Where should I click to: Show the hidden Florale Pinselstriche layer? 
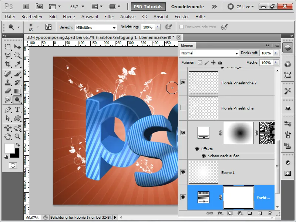(183, 108)
